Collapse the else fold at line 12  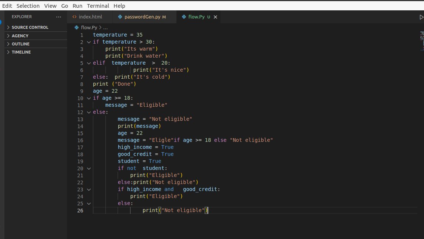coord(89,112)
